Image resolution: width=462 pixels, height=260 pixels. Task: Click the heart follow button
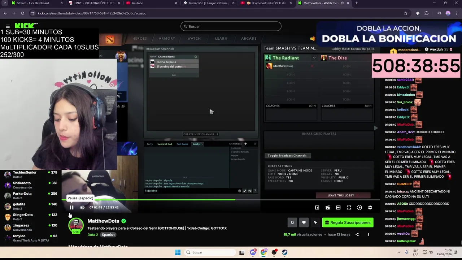[x=304, y=222]
